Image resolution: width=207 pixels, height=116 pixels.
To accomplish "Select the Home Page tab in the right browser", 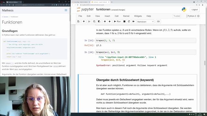I will click(x=81, y=2).
